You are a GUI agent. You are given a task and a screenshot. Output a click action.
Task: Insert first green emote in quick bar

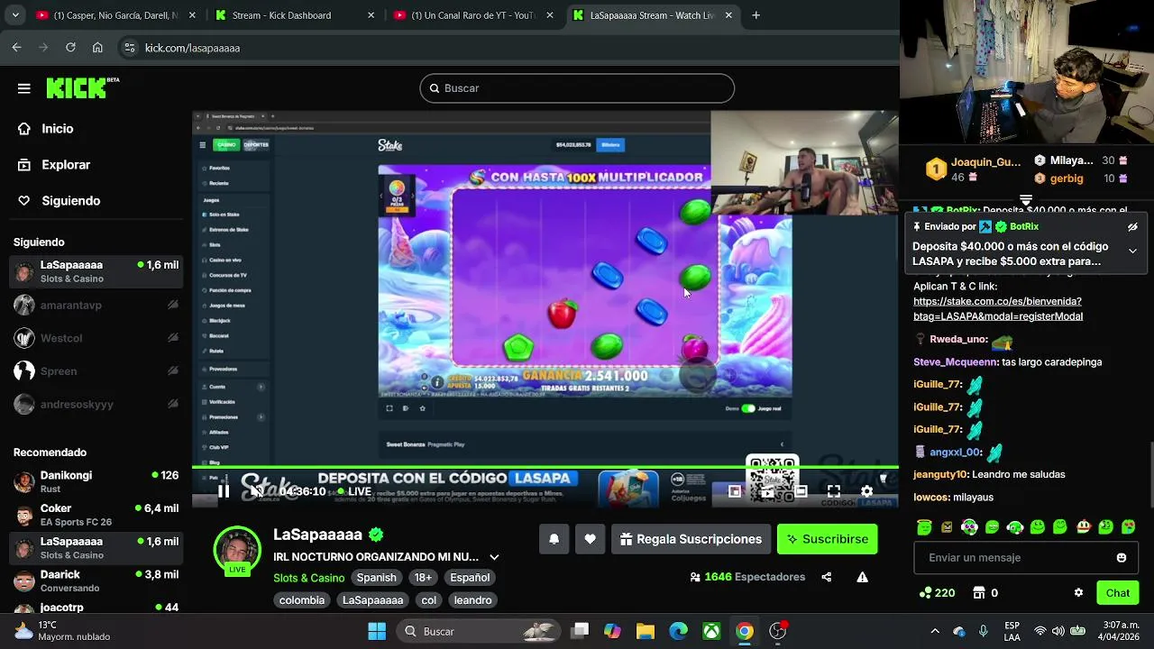pos(924,527)
